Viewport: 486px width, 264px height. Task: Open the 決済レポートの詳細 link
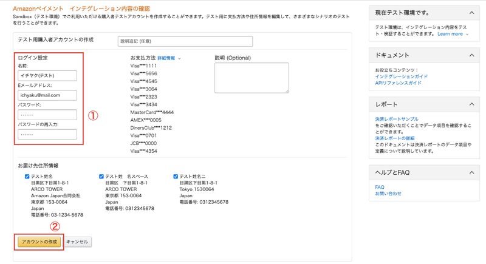394,138
